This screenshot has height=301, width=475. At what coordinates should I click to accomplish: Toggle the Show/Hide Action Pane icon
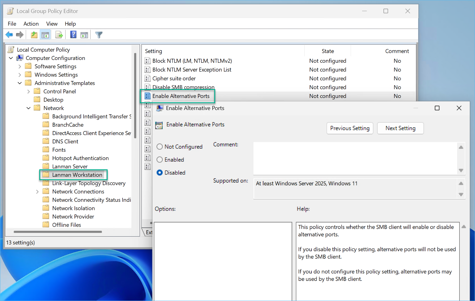coord(84,34)
